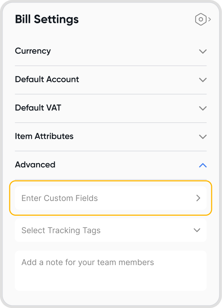Expand the Default Account chevron

click(x=203, y=79)
